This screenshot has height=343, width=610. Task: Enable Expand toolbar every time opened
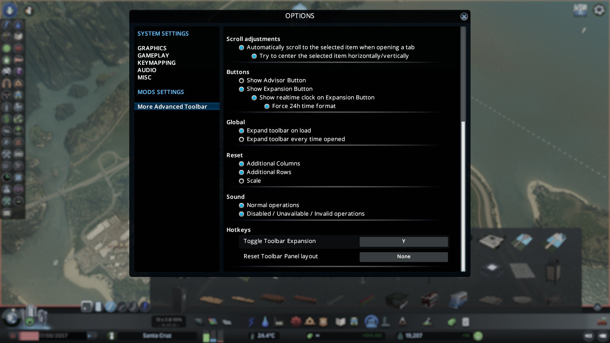click(x=241, y=139)
